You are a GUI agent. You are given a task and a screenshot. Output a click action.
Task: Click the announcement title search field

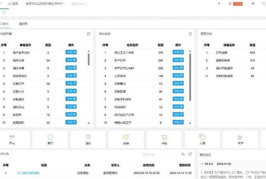159,155
